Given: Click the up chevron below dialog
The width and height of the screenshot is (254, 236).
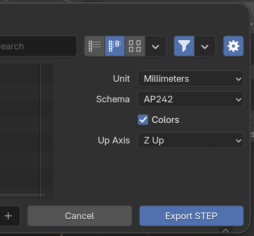Looking at the screenshot, I should (x=226, y=230).
